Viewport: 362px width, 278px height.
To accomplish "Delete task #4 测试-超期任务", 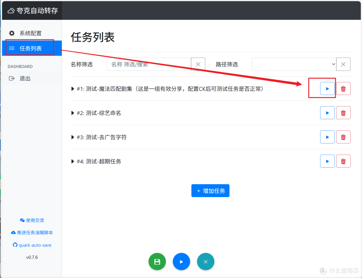I will 343,161.
